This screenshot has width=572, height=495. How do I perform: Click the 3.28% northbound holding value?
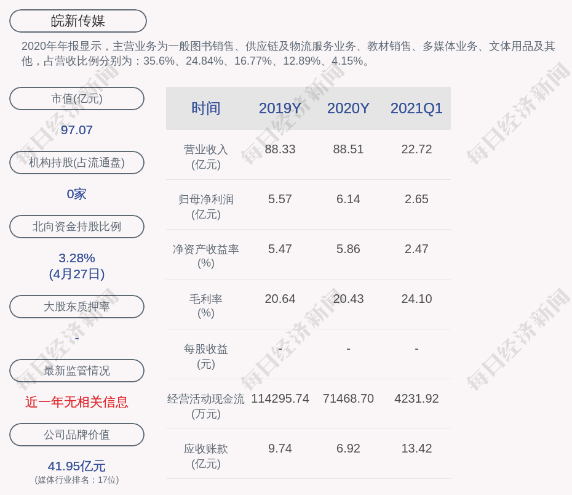(x=77, y=258)
